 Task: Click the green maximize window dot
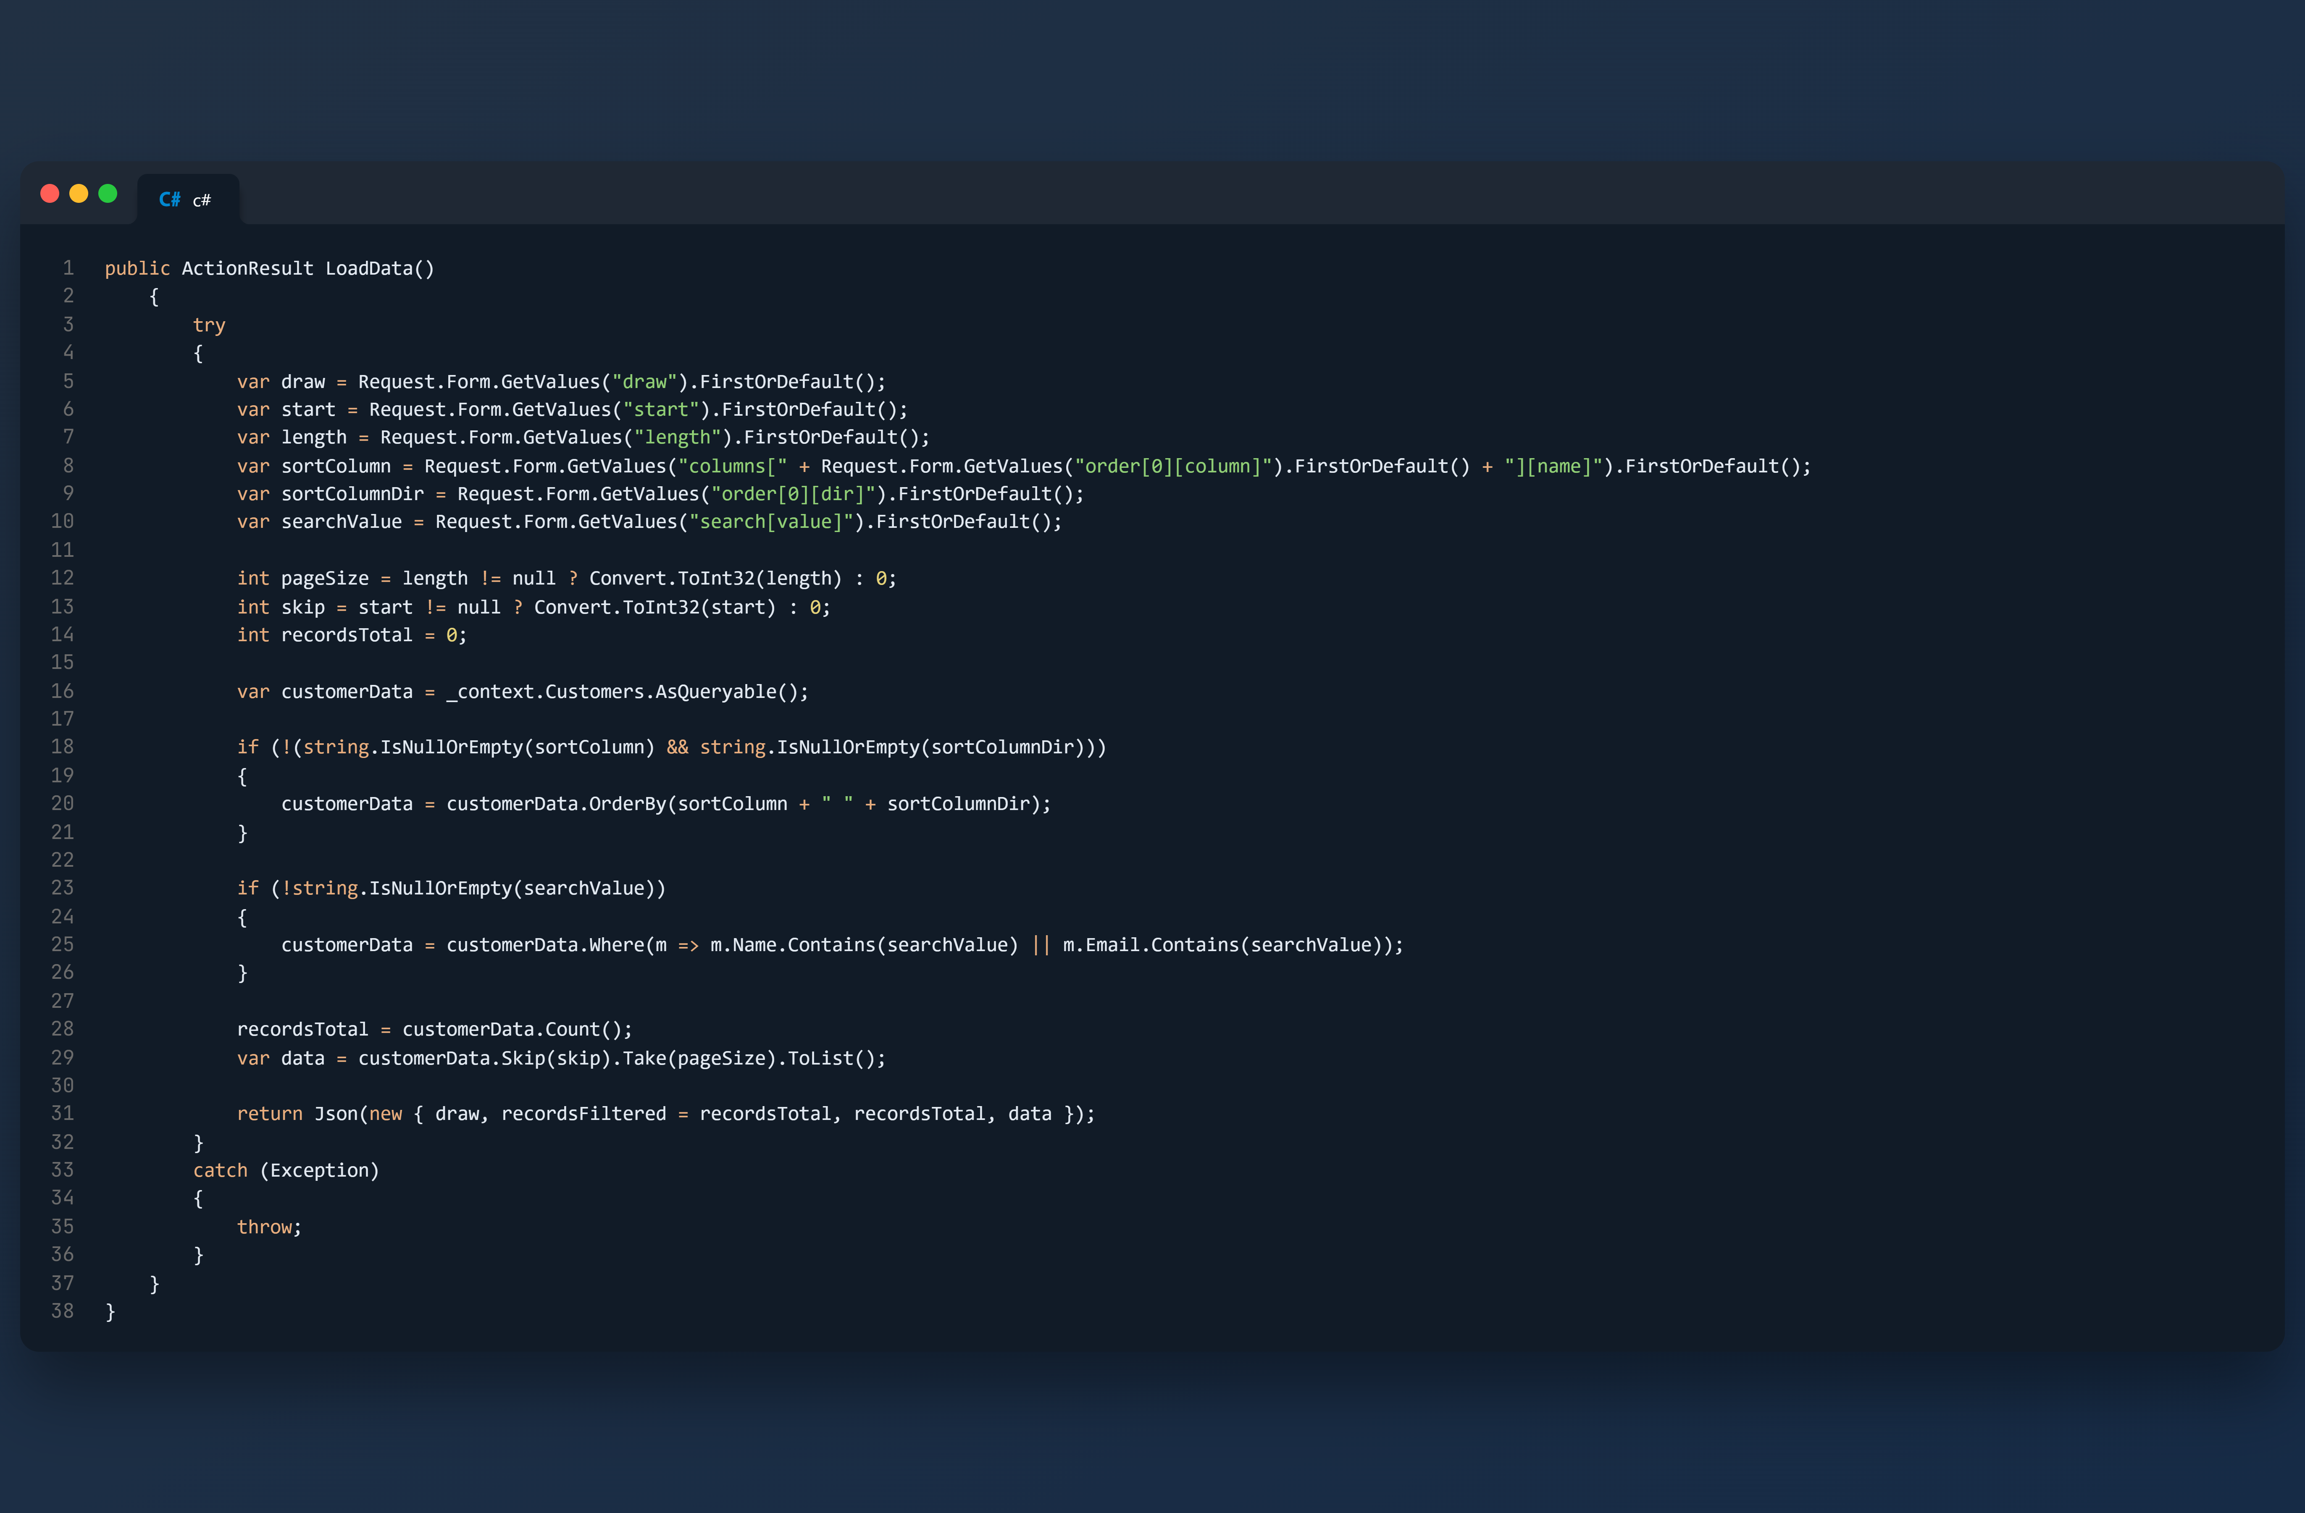click(x=108, y=194)
